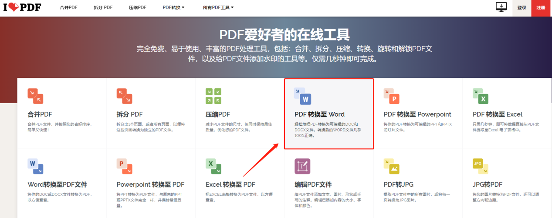The image size is (552, 218).
Task: Click the description starting 将PPT转换为PDF文件
Action: [150, 200]
